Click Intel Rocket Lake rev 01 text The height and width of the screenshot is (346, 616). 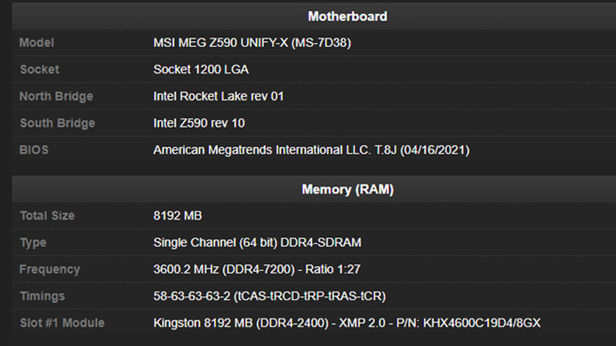(218, 96)
